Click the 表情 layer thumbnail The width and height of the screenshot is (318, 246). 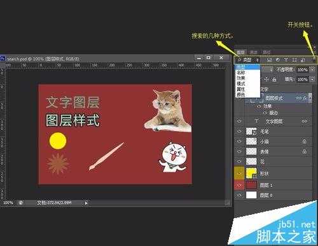pyautogui.click(x=251, y=151)
